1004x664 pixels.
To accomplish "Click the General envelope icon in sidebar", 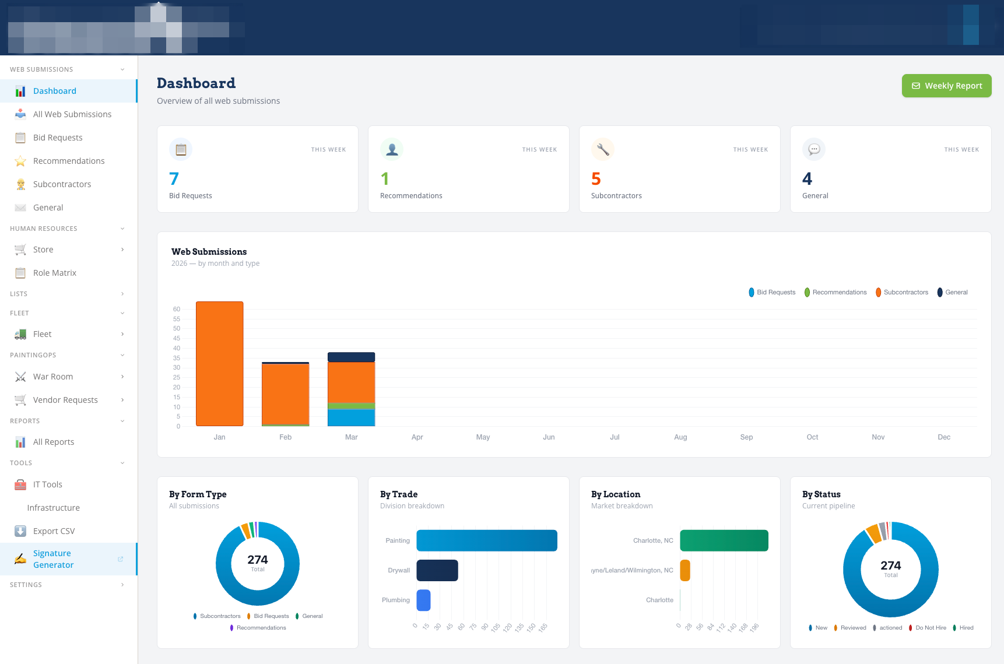I will tap(20, 208).
